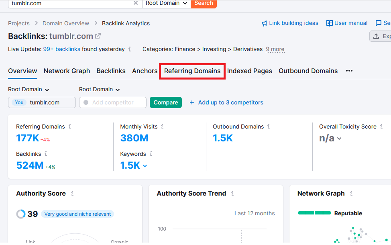Click the Authority Score donut icon next to 39
This screenshot has height=245, width=391.
[x=21, y=214]
